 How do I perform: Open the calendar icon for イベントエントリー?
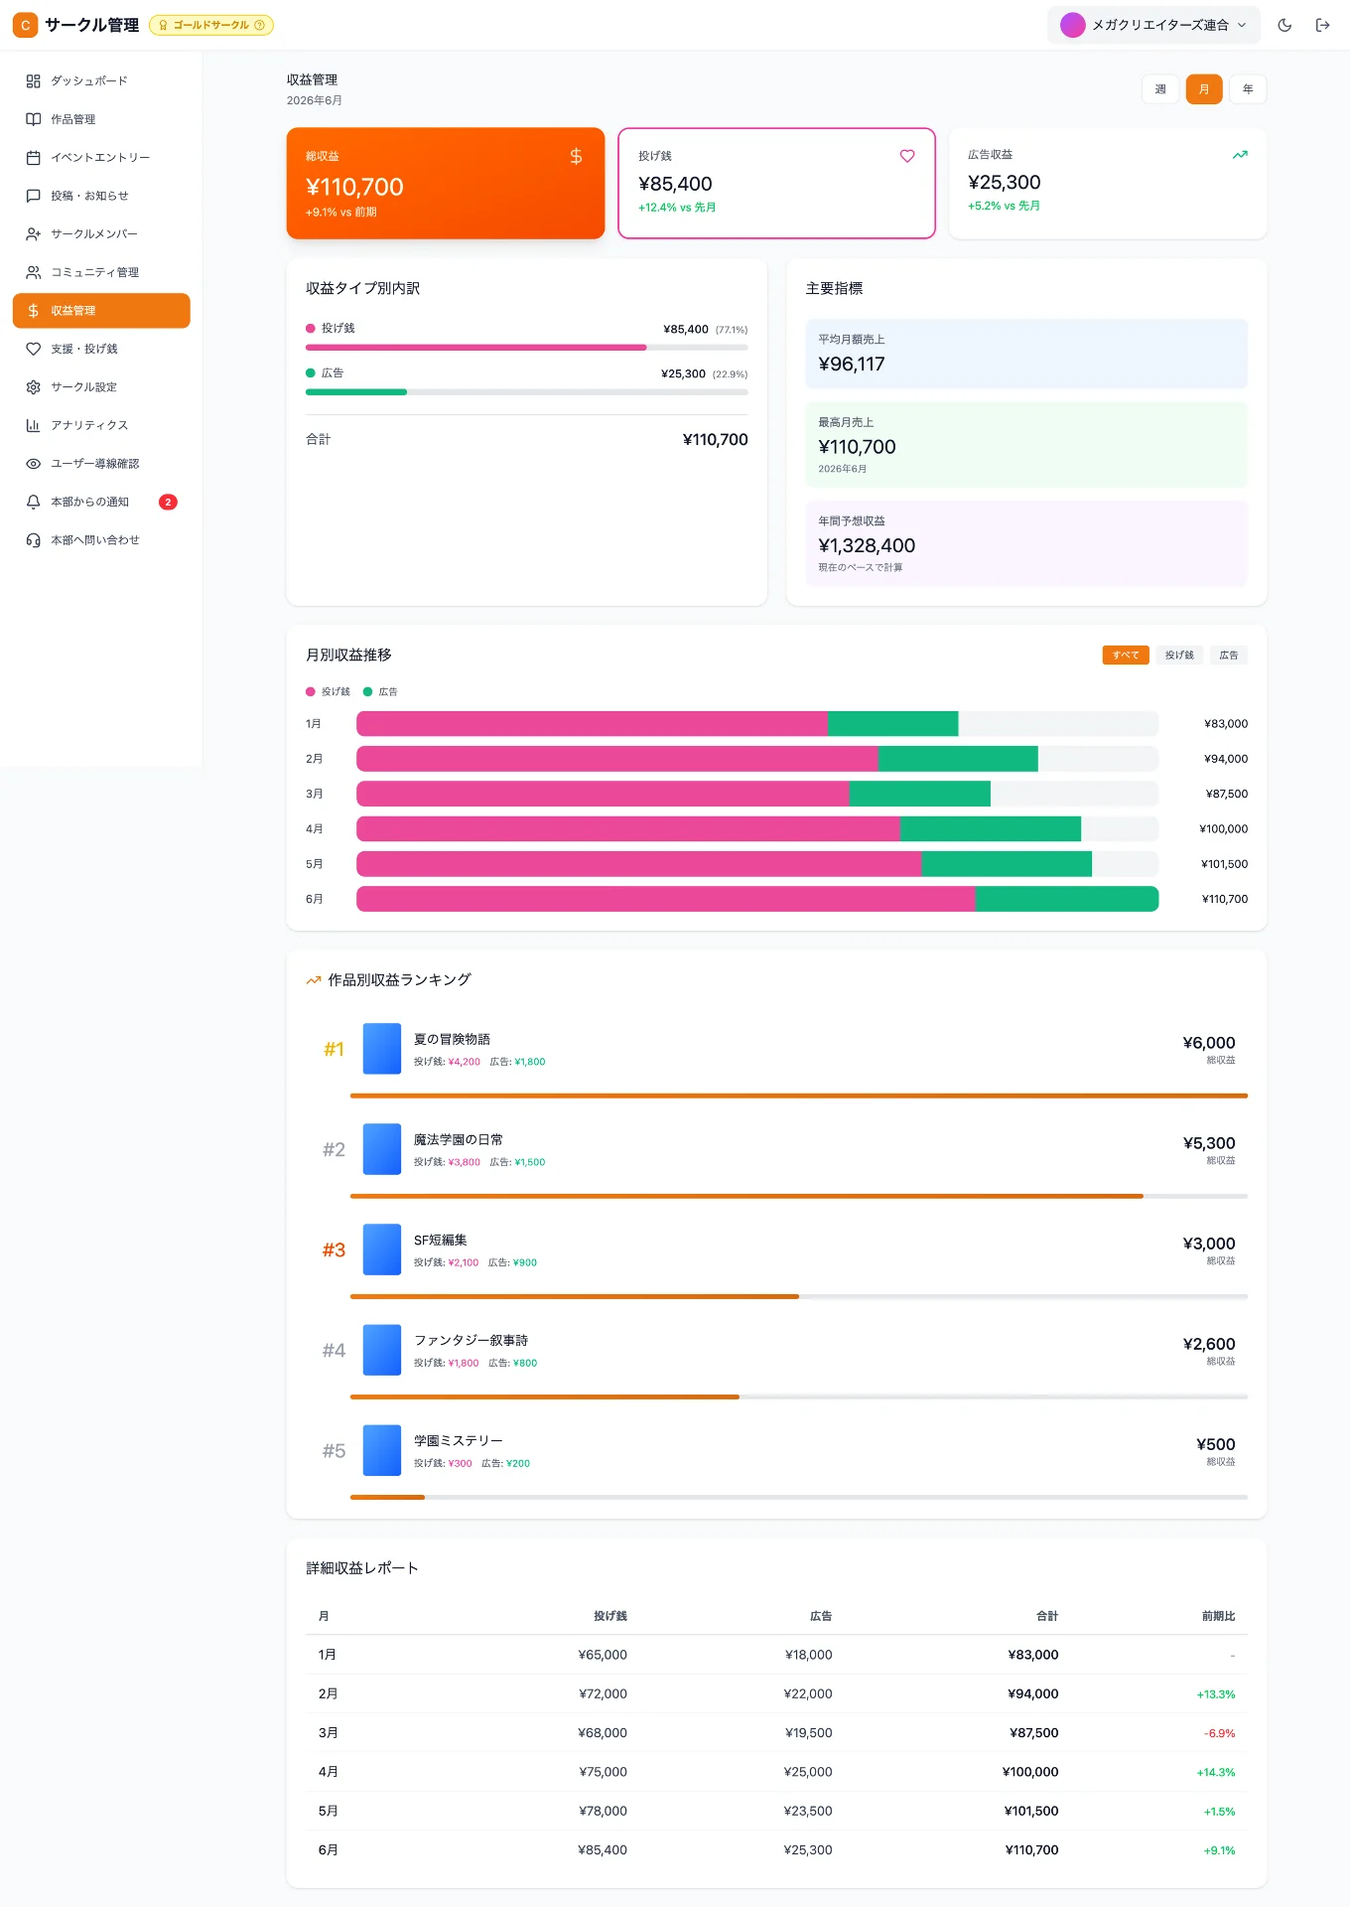pos(33,158)
